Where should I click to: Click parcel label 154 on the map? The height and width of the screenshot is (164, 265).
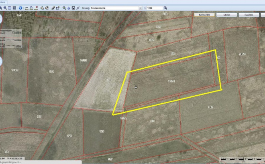51,72
